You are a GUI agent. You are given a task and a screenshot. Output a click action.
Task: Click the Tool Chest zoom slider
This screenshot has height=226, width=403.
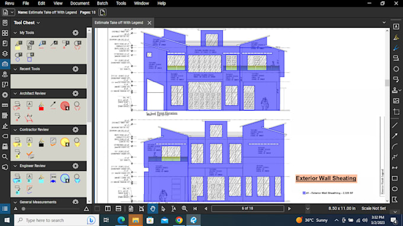51,209
